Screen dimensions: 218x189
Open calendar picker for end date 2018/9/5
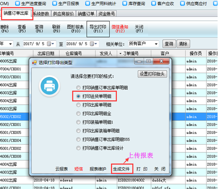(93, 44)
